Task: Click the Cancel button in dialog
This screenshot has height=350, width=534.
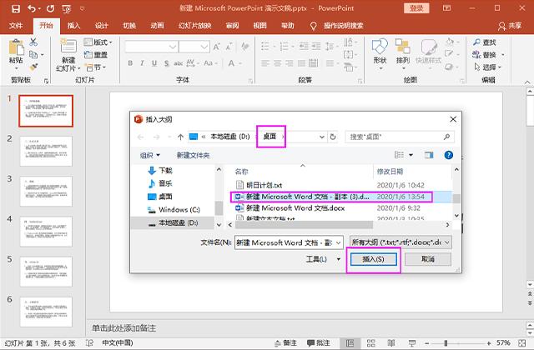Action: click(x=428, y=259)
